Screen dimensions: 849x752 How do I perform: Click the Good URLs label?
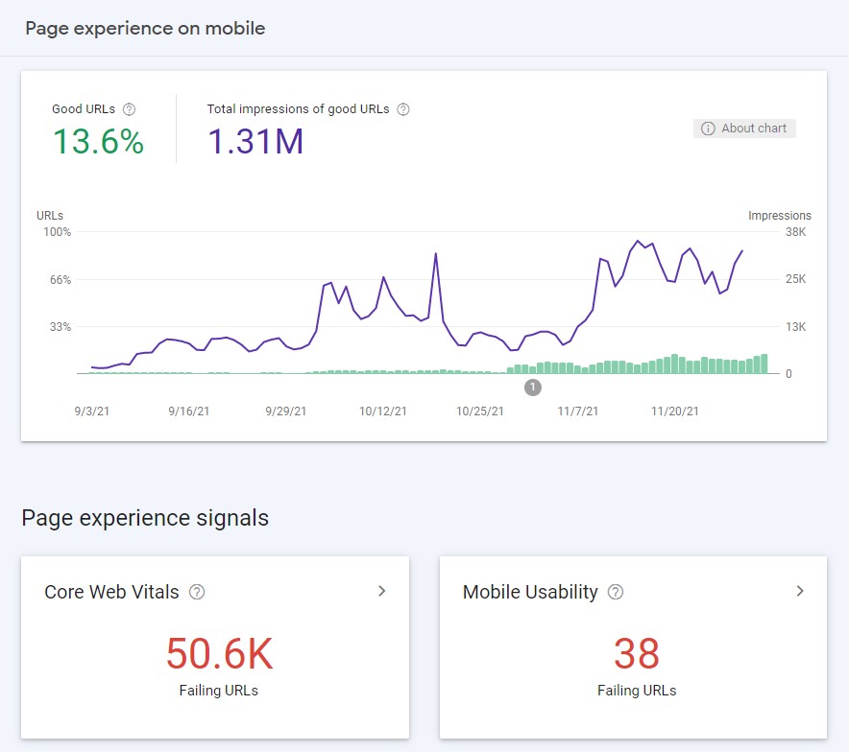[84, 108]
